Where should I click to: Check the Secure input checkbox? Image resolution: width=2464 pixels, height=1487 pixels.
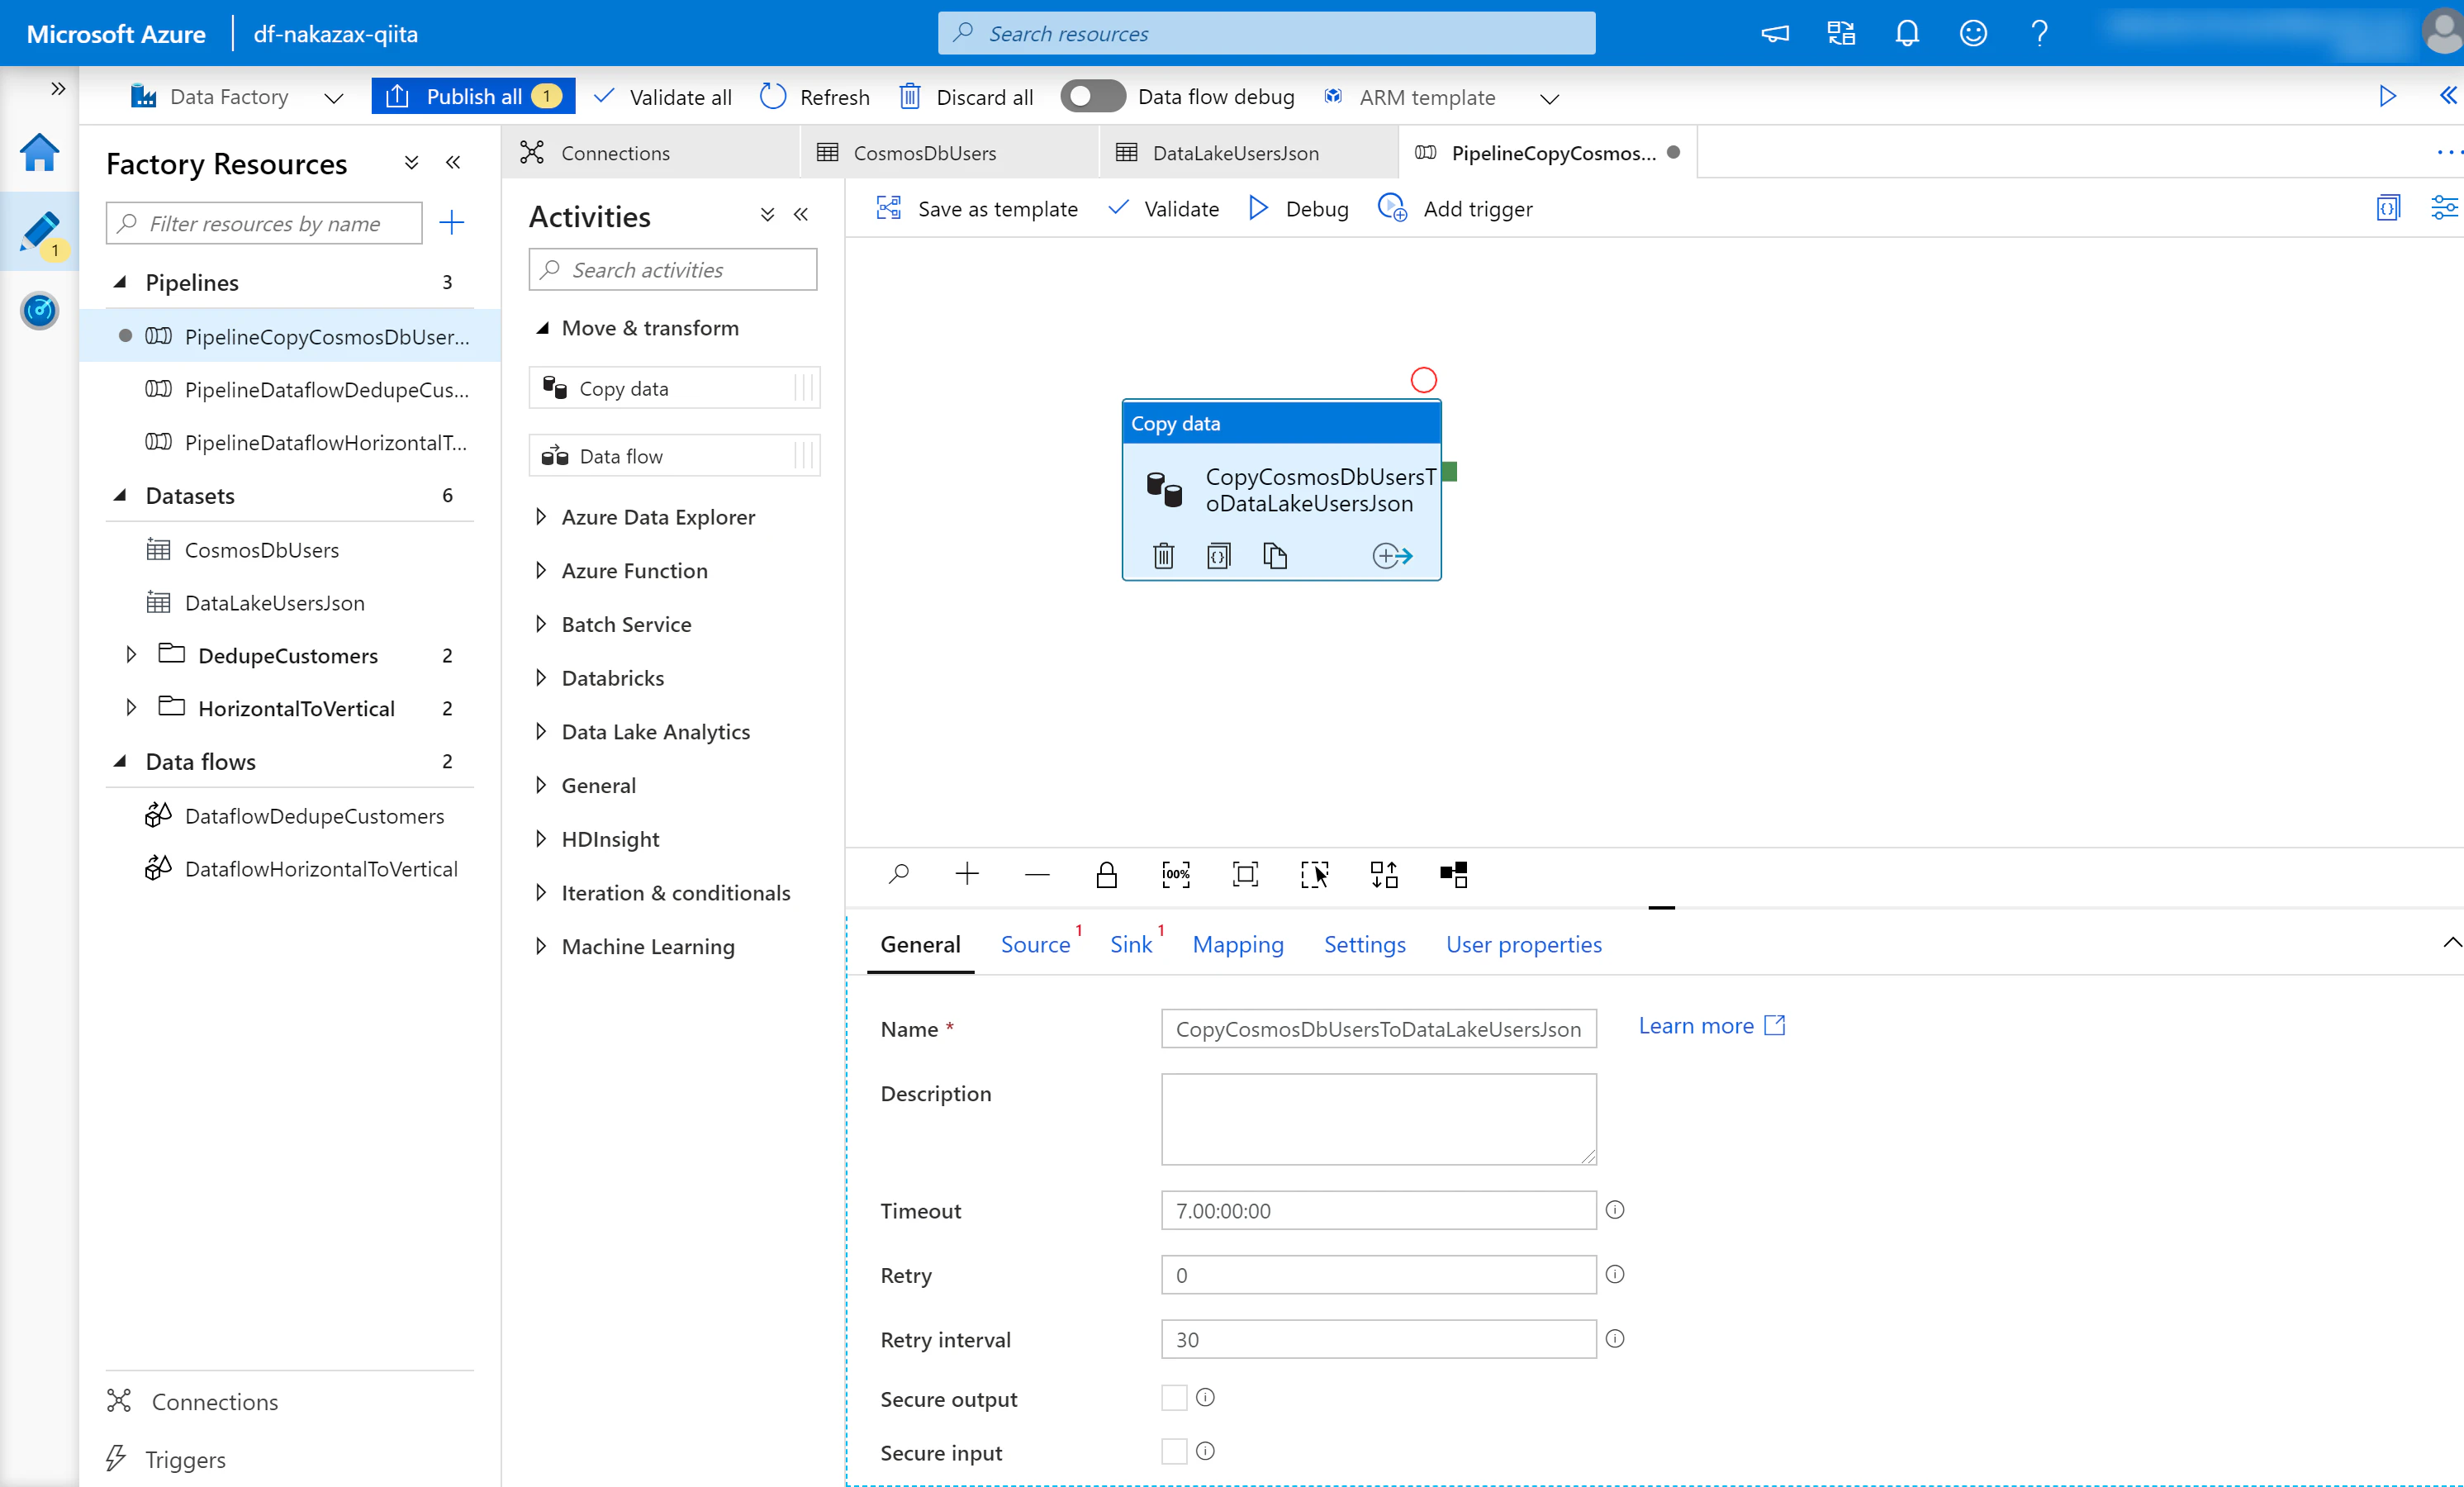1174,1451
